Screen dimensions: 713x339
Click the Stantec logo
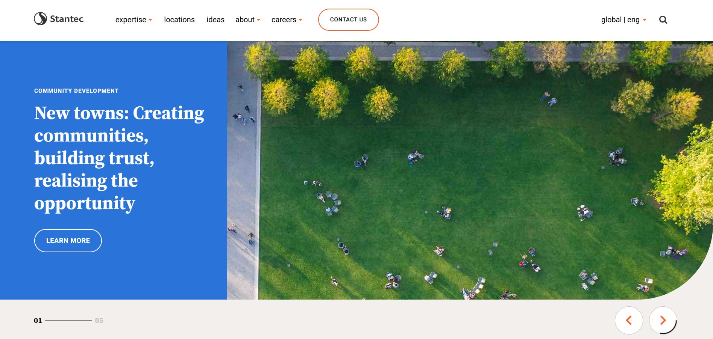[x=59, y=19]
